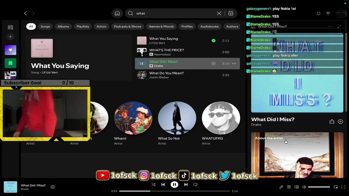Skip to the previous track

point(163,185)
